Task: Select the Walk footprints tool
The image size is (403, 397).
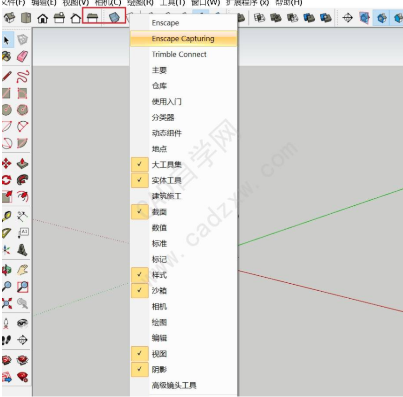Action: click(6, 340)
